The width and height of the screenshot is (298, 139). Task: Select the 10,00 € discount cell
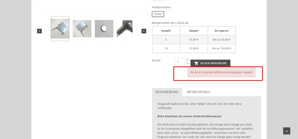tap(194, 40)
